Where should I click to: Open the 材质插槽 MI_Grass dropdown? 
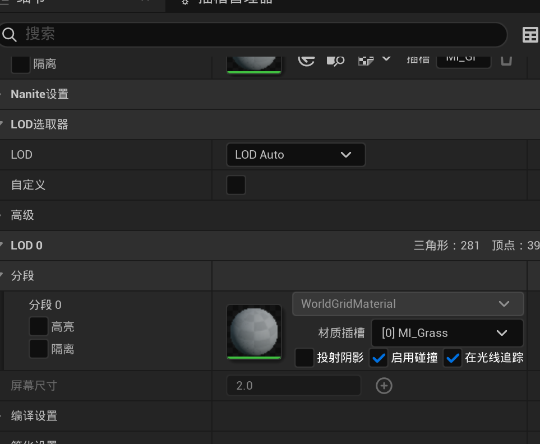point(447,333)
